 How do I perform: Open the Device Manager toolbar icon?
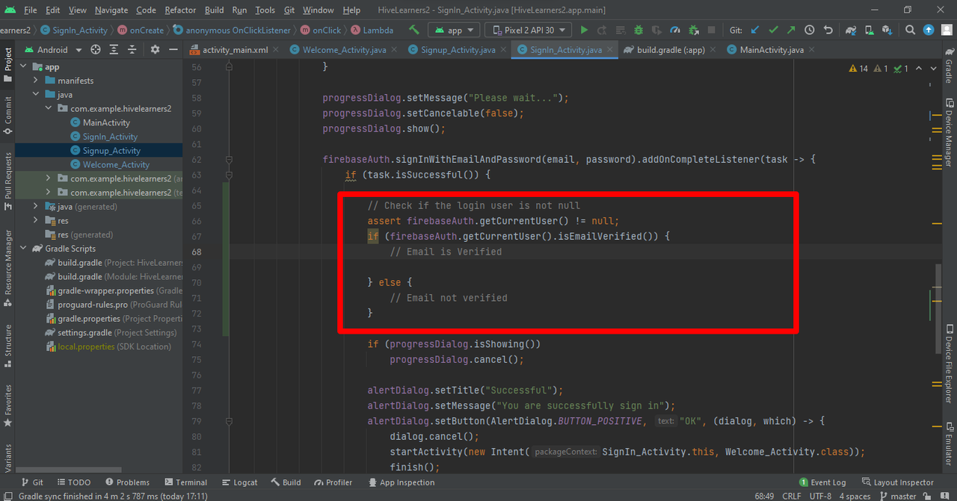click(x=869, y=30)
